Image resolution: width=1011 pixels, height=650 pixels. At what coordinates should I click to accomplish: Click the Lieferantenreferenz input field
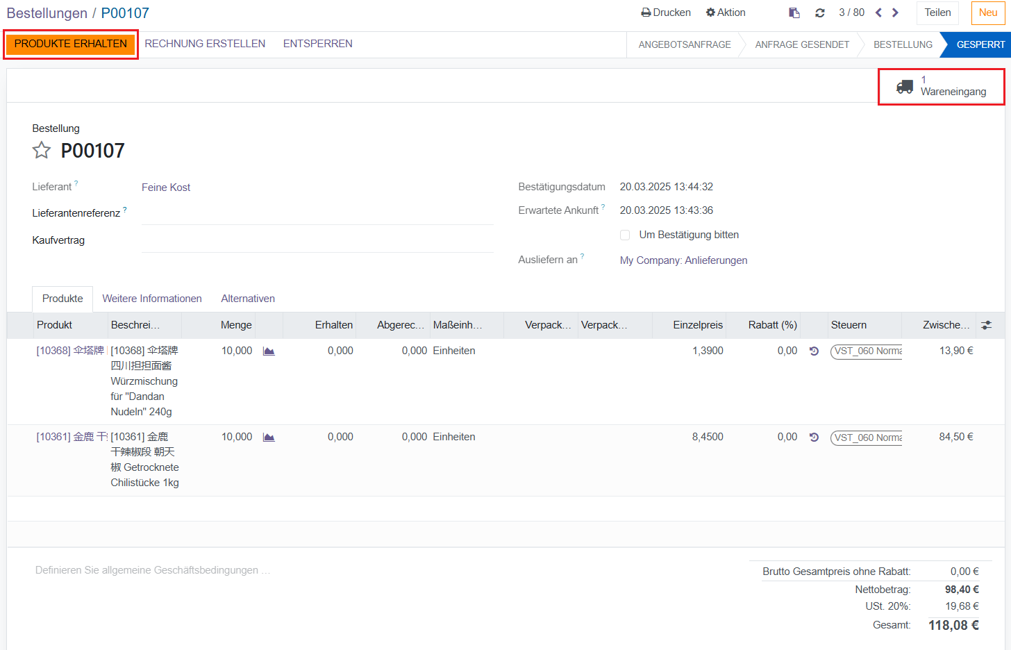(x=317, y=214)
